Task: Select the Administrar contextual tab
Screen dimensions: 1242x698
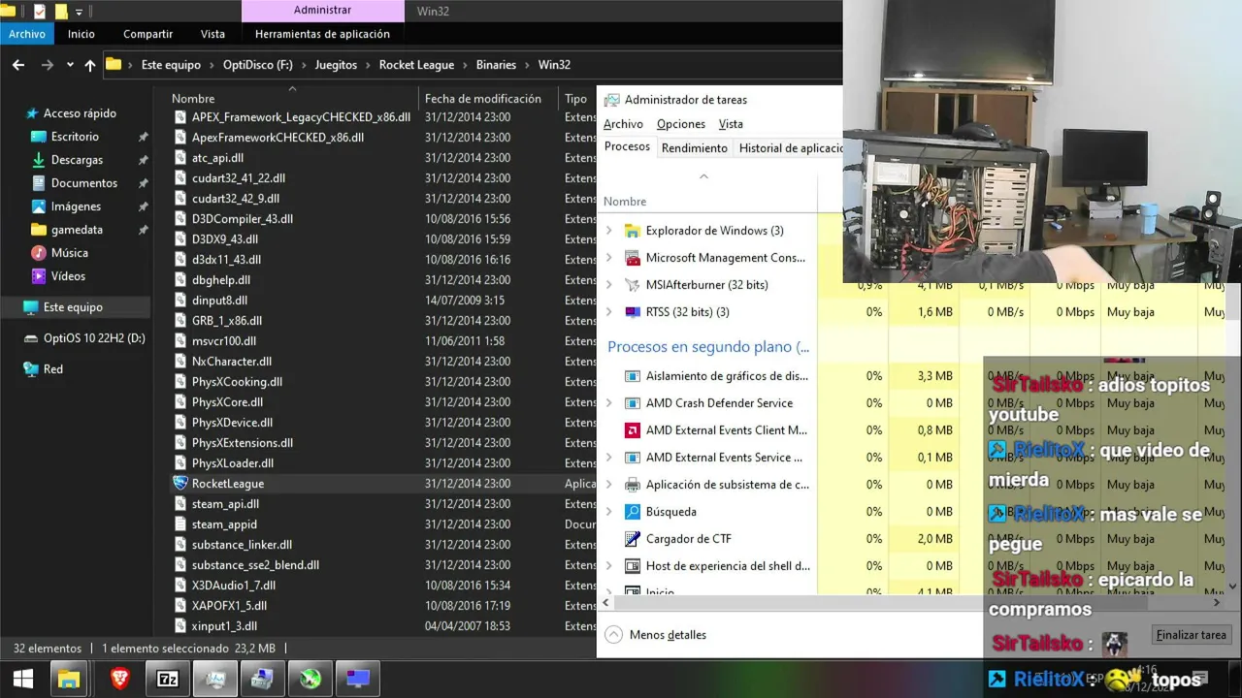Action: click(322, 11)
